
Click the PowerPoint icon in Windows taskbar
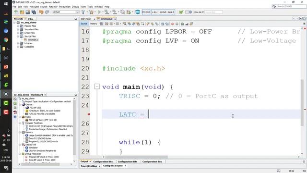(x=6, y=67)
